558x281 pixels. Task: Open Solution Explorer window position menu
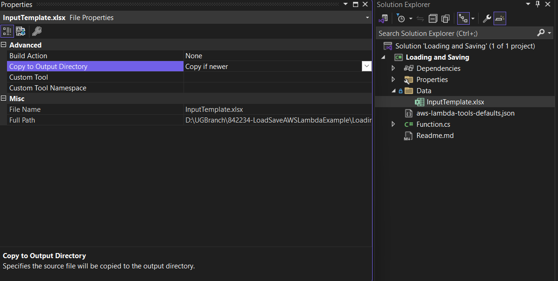(x=528, y=4)
